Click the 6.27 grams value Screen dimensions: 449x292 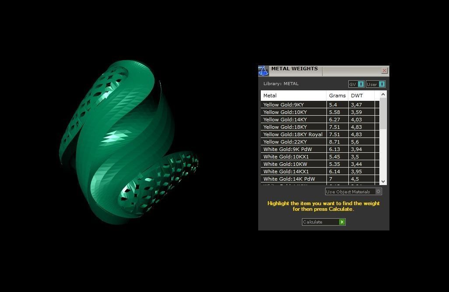click(x=334, y=120)
